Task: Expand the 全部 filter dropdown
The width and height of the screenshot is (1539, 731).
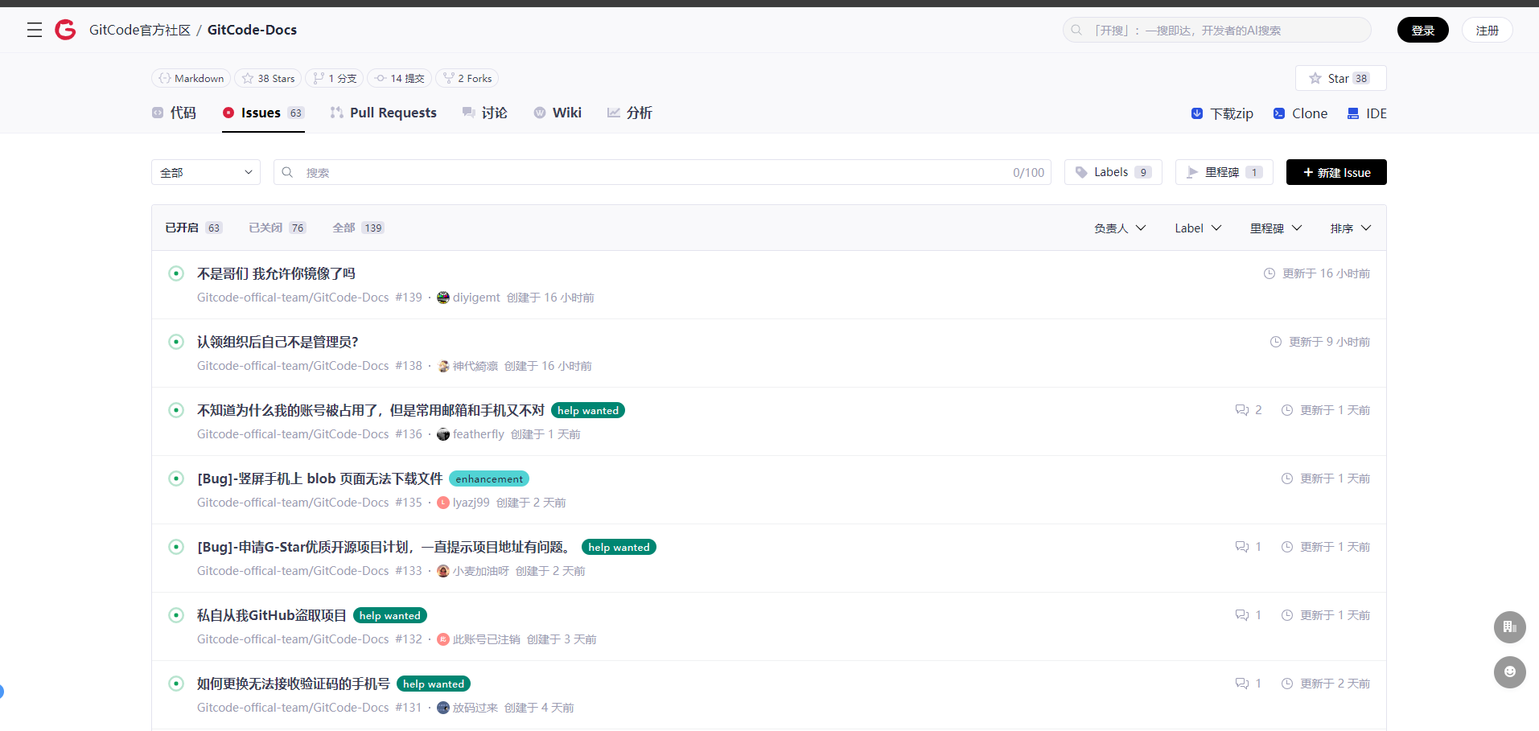Action: point(206,172)
